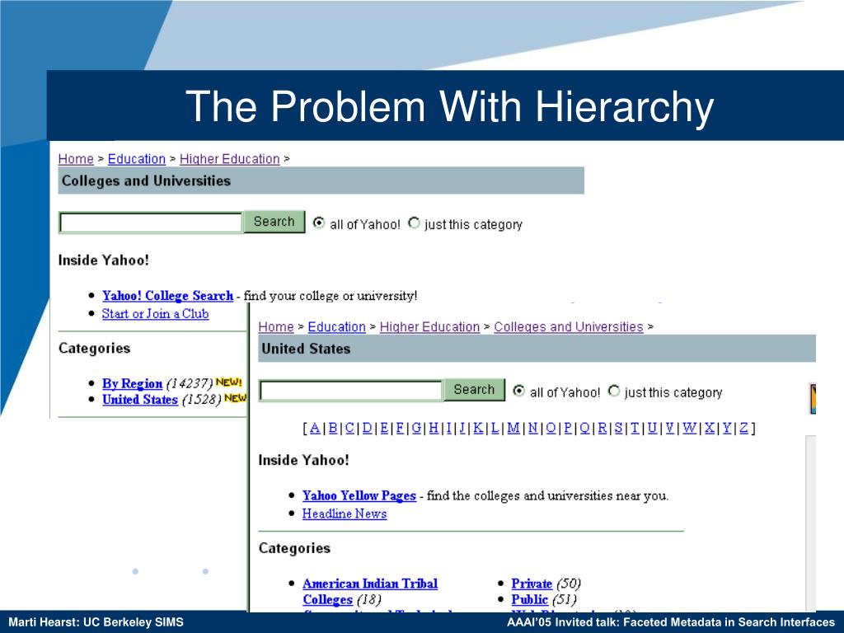Jump to letter Y in alphabet index
This screenshot has width=844, height=633.
[727, 429]
